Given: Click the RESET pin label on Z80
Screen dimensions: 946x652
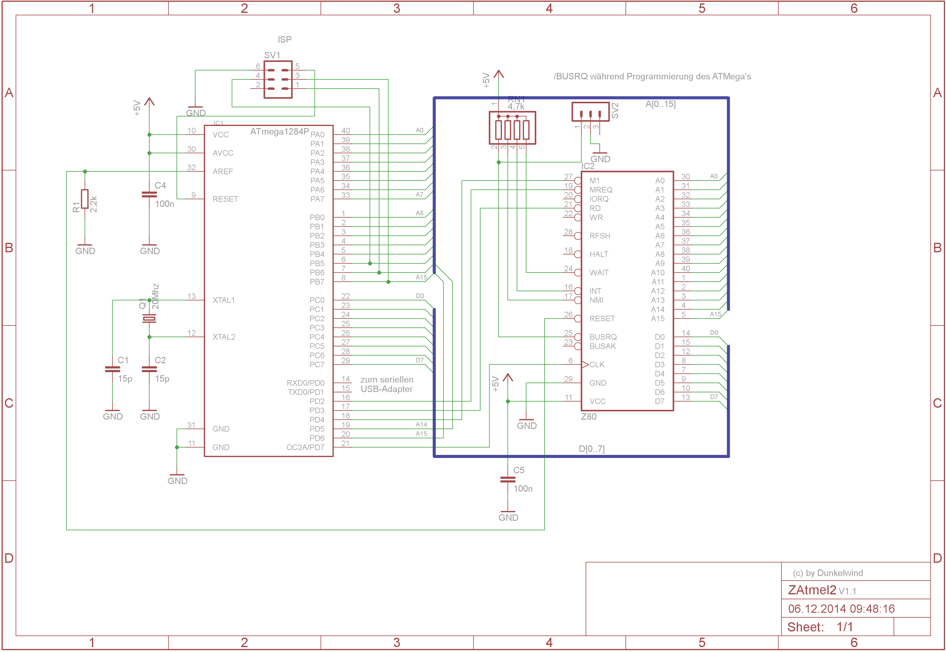Looking at the screenshot, I should coord(602,319).
